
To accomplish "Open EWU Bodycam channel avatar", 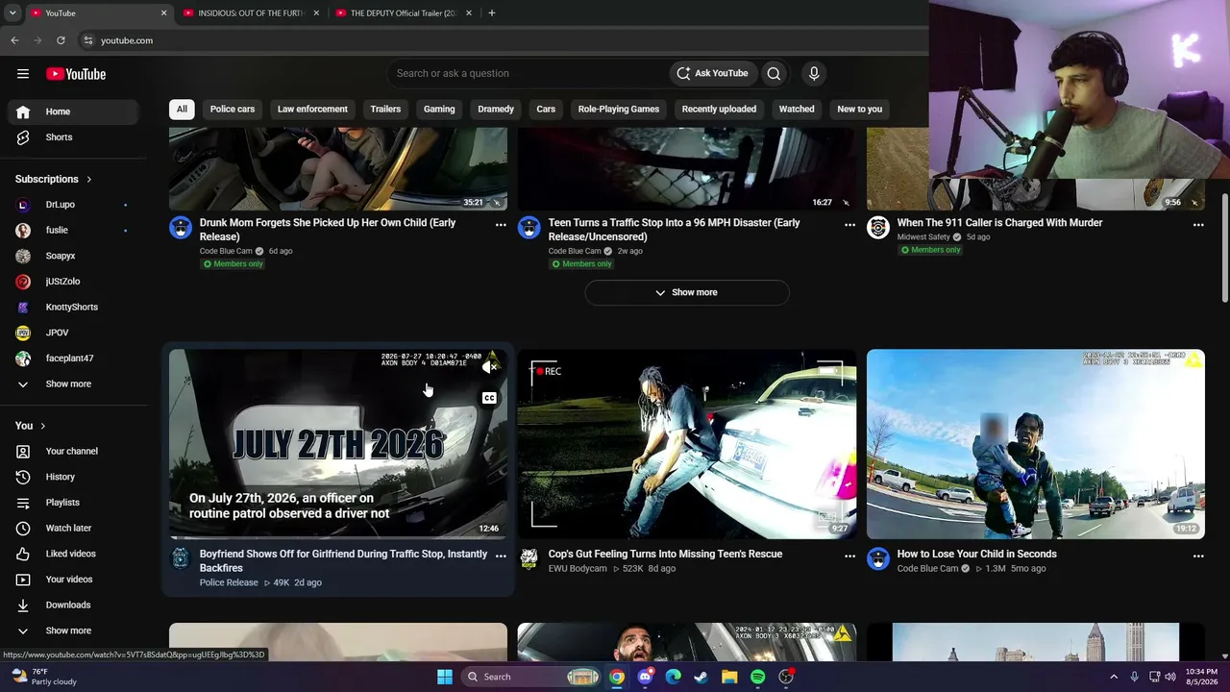I will click(x=529, y=558).
